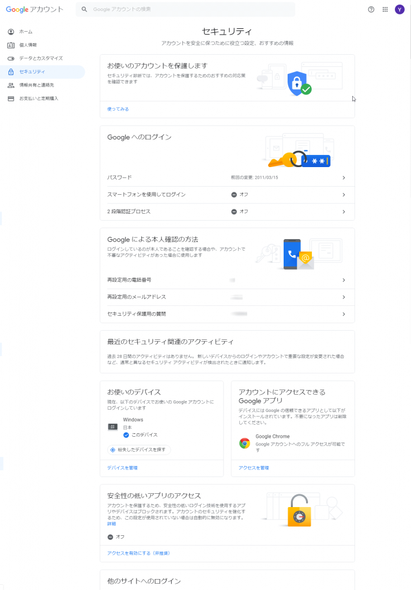Focus the Google アカウントの検索 field
The image size is (411, 590).
coord(186,9)
